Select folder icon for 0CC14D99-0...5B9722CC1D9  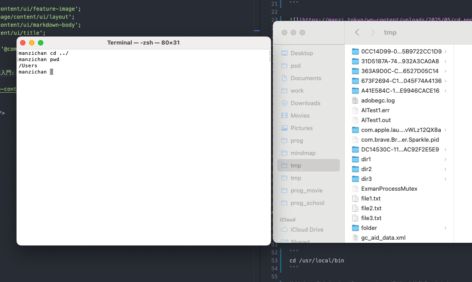(355, 51)
